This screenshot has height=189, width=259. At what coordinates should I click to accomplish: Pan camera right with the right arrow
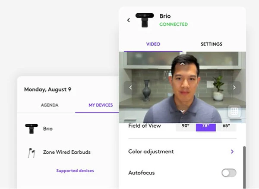234,88
